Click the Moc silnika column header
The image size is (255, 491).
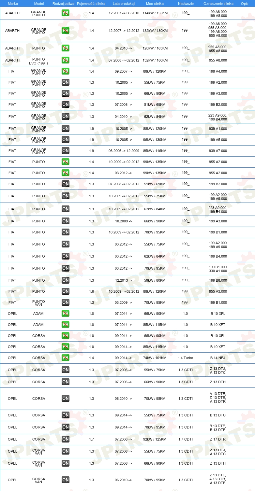click(x=155, y=4)
